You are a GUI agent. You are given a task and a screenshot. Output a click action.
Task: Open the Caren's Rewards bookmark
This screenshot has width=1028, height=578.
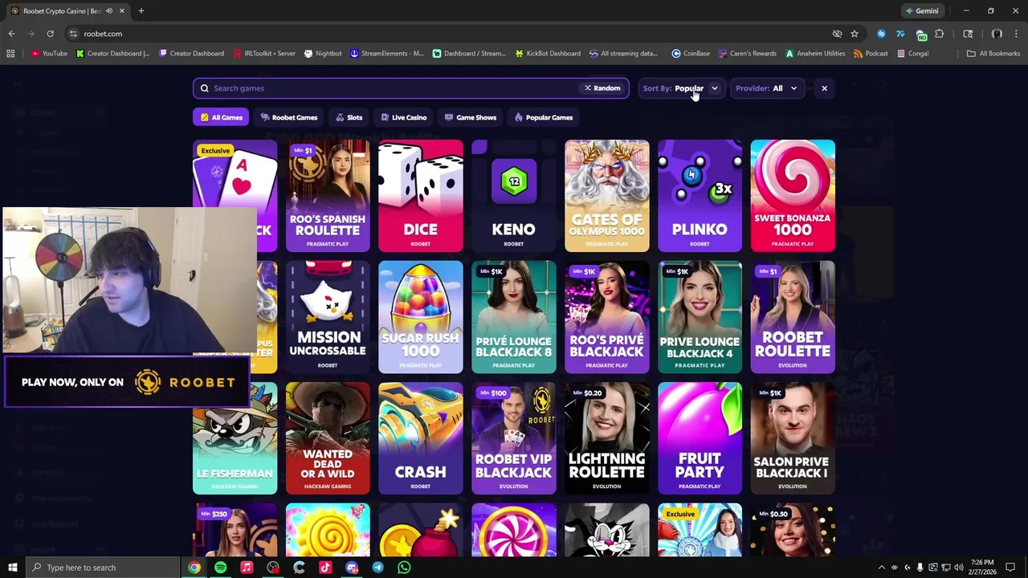[x=748, y=54]
